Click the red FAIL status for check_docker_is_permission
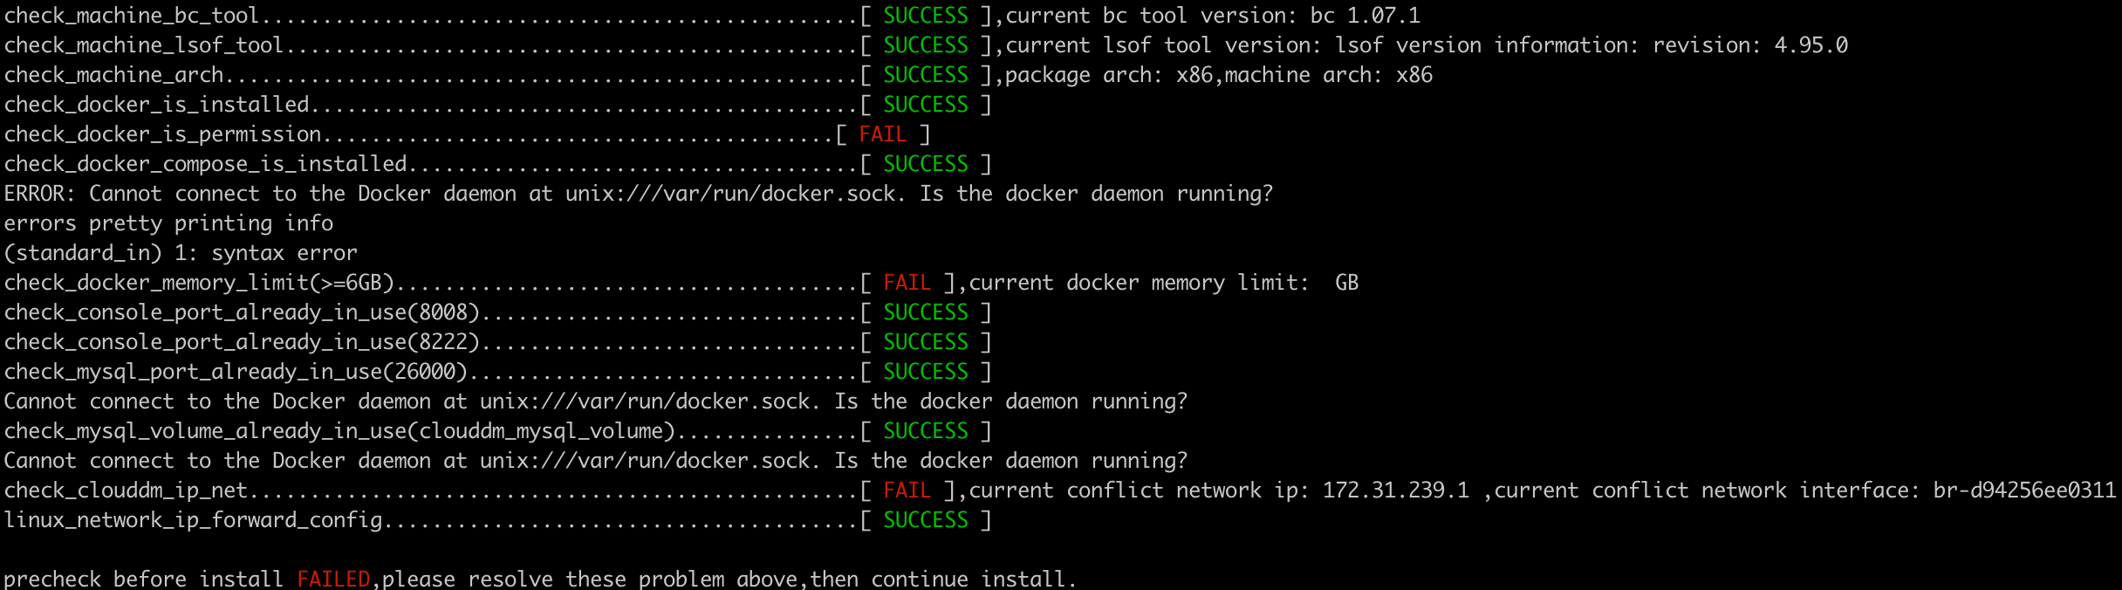2122x590 pixels. [882, 134]
